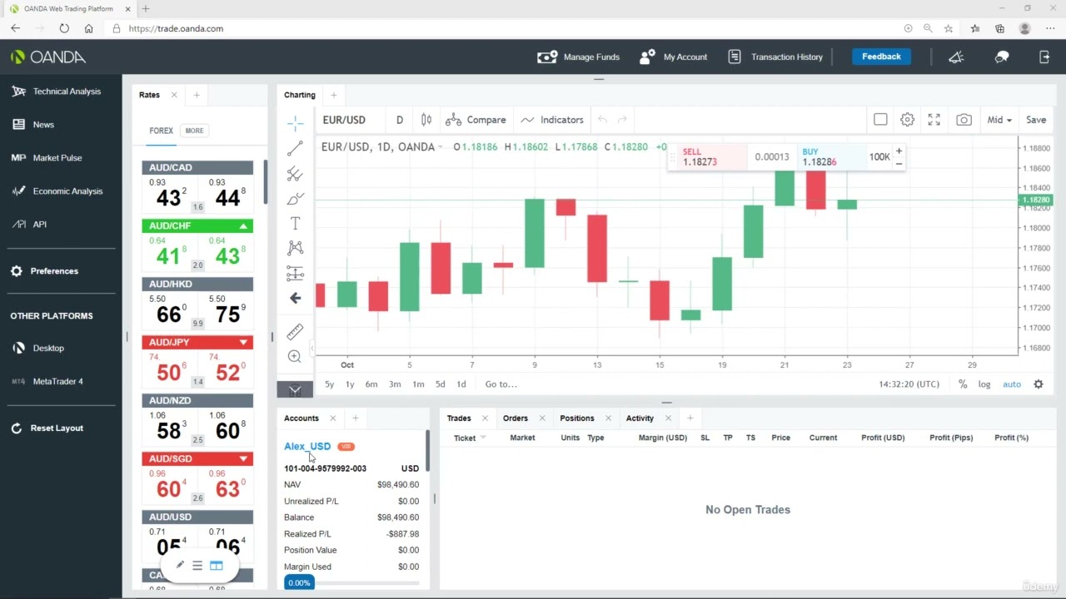
Task: Open the Mid price dropdown
Action: click(999, 120)
